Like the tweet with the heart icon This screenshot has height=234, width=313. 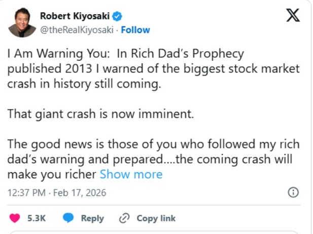point(16,218)
